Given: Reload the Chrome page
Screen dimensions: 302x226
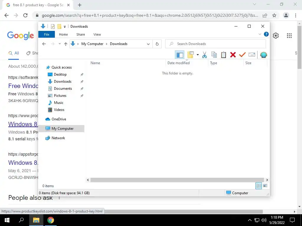Looking at the screenshot, I should pyautogui.click(x=25, y=15).
